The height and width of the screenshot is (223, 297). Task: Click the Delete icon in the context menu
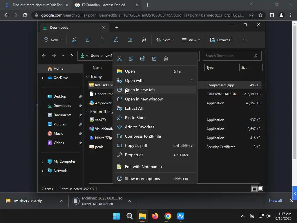click(x=166, y=59)
